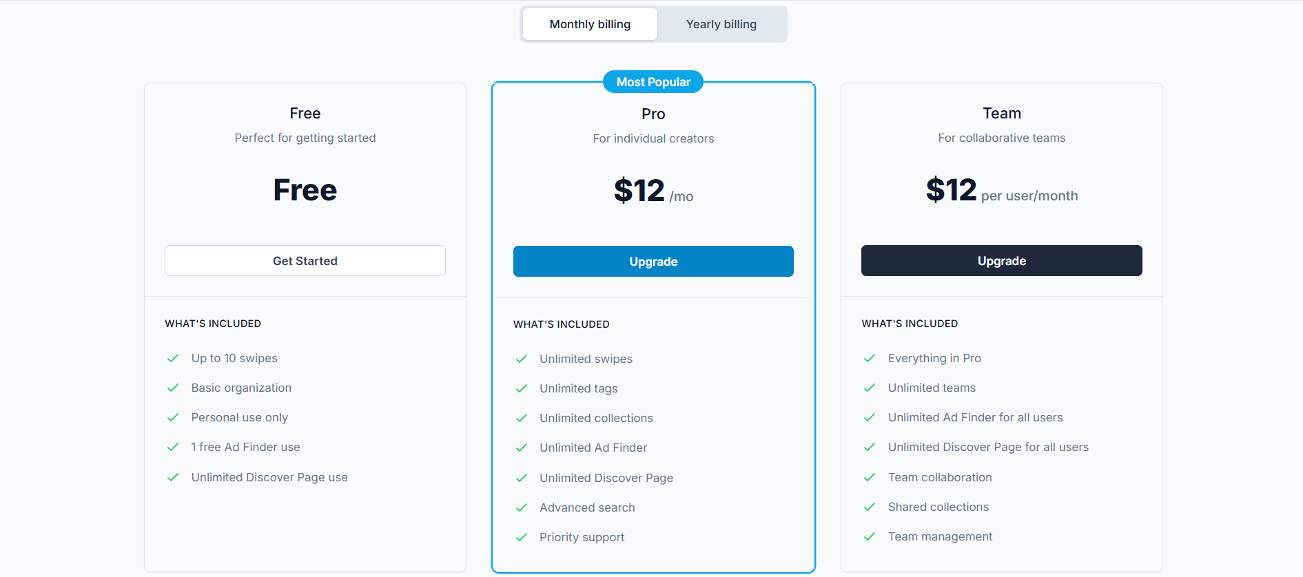Image resolution: width=1303 pixels, height=577 pixels.
Task: Upgrade to the Pro plan
Action: tap(653, 261)
